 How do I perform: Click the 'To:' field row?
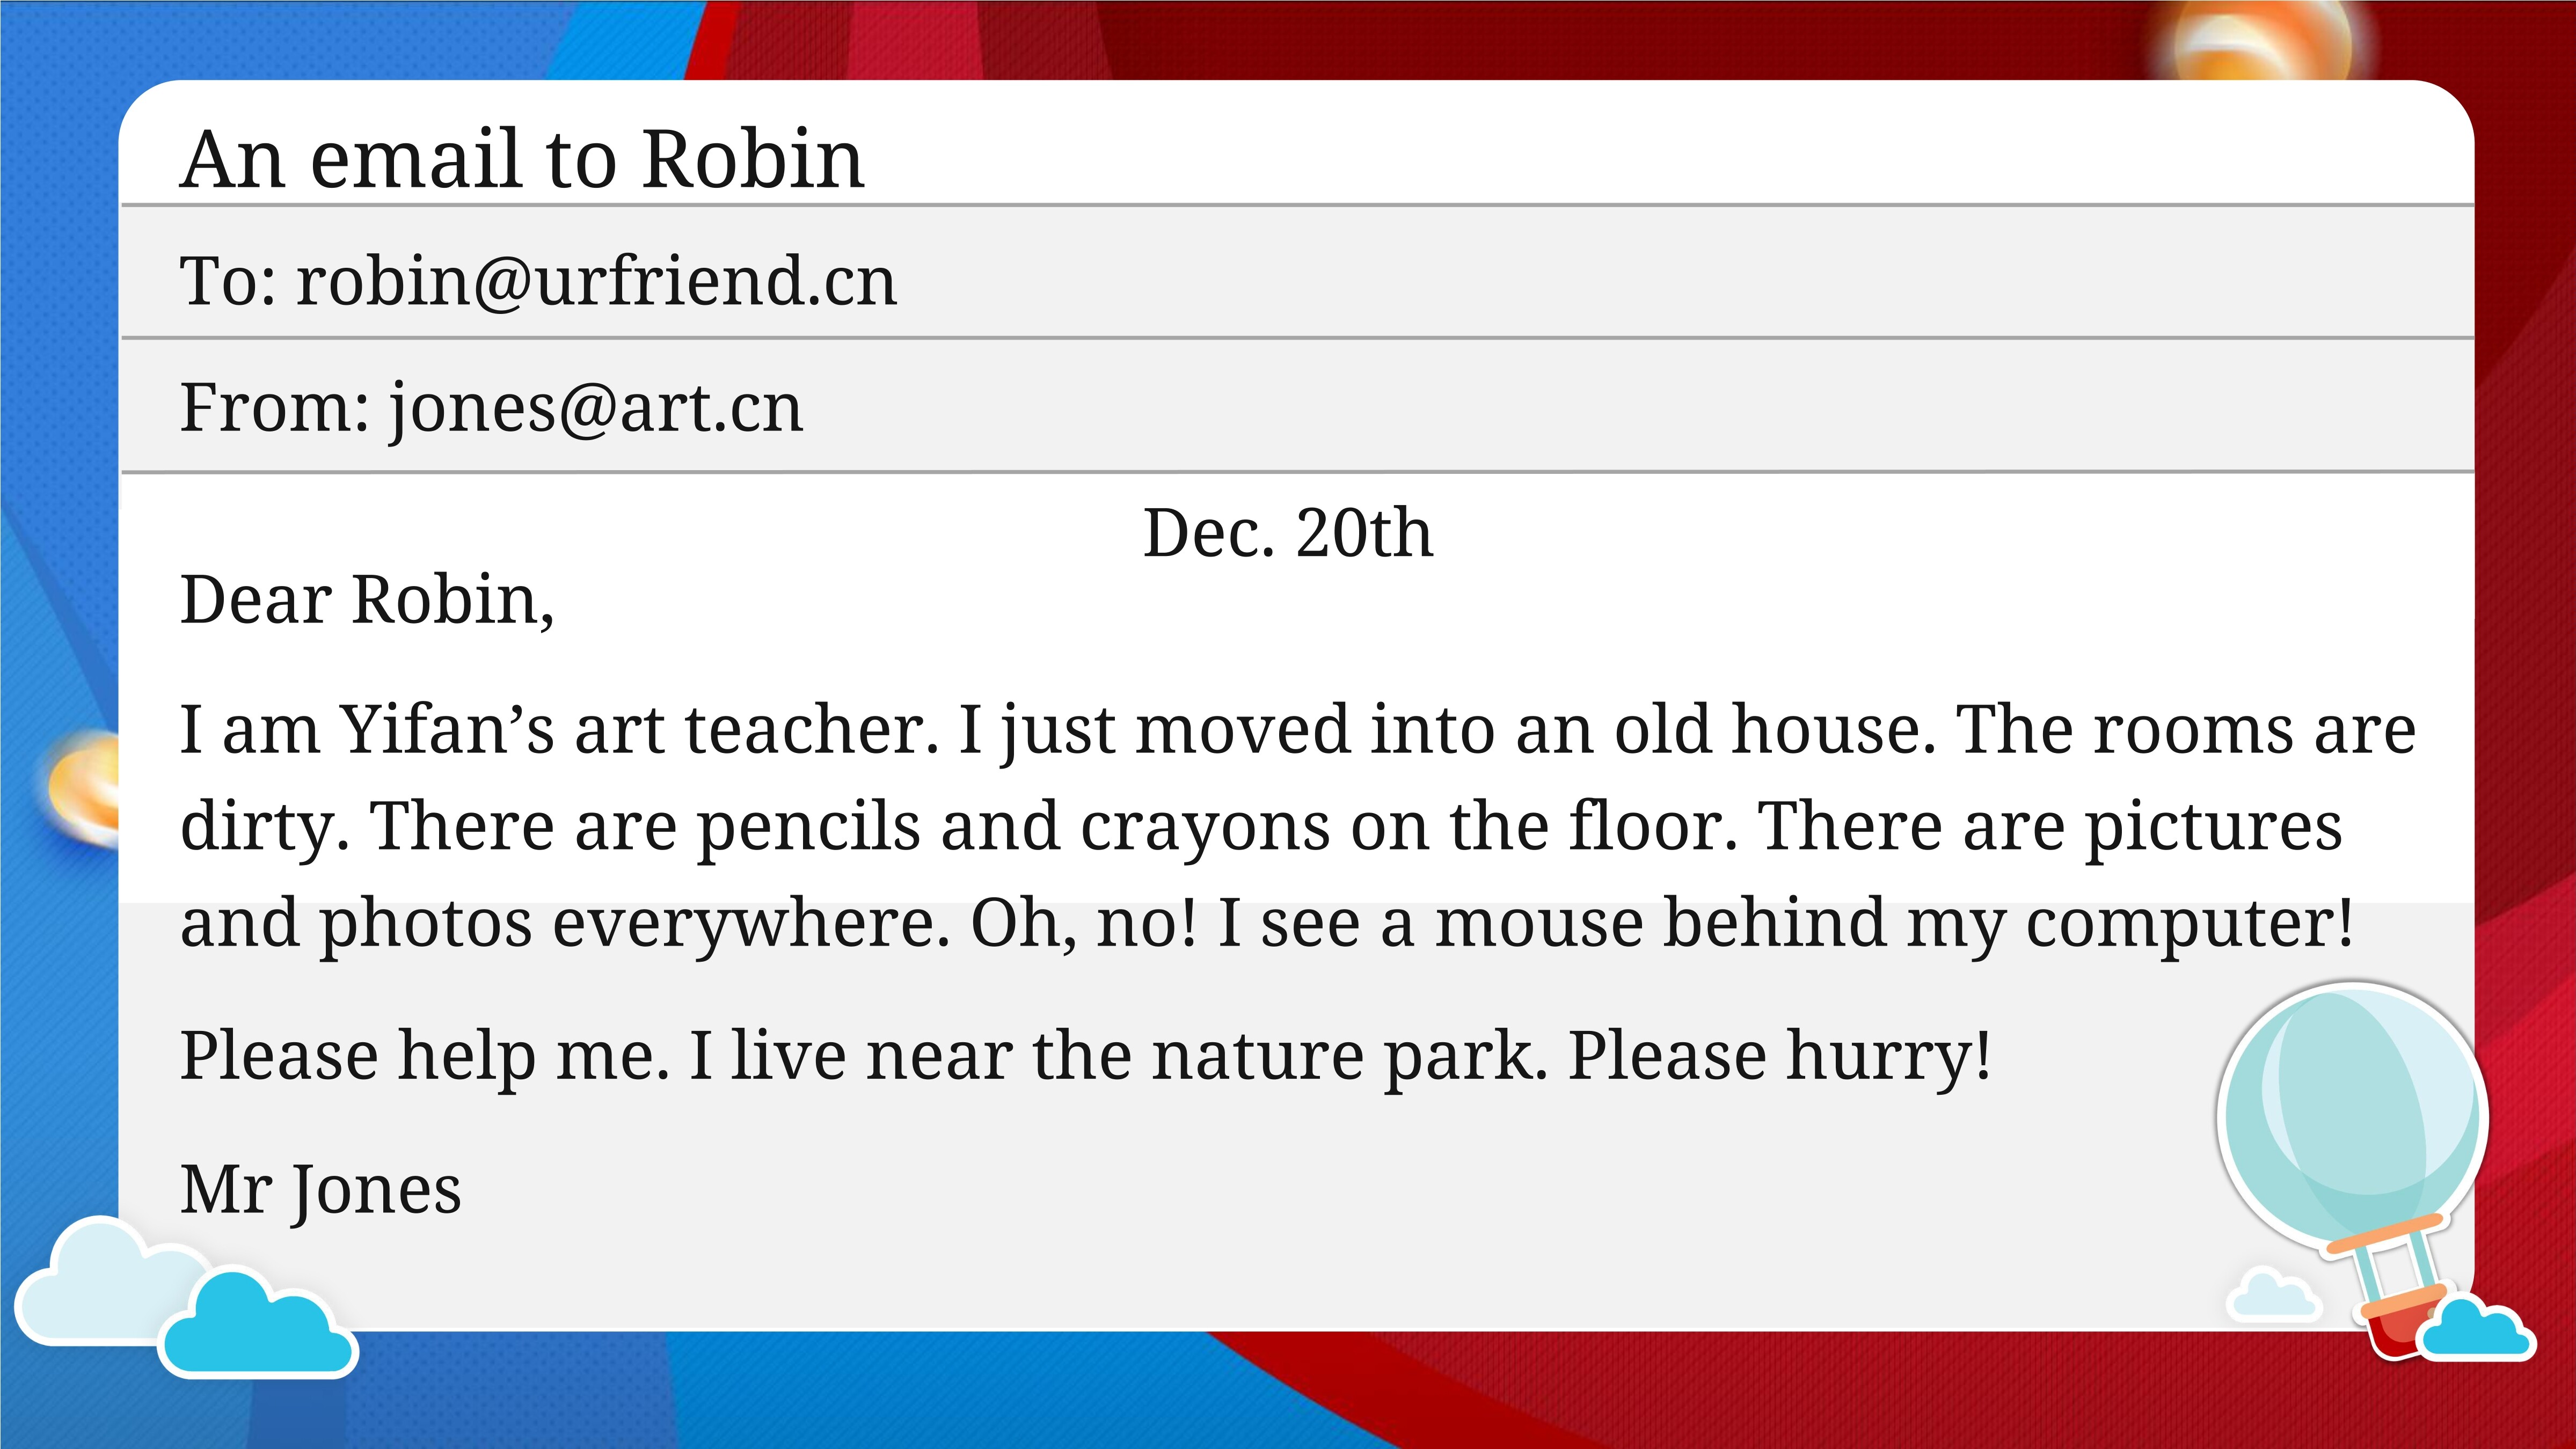1297,272
